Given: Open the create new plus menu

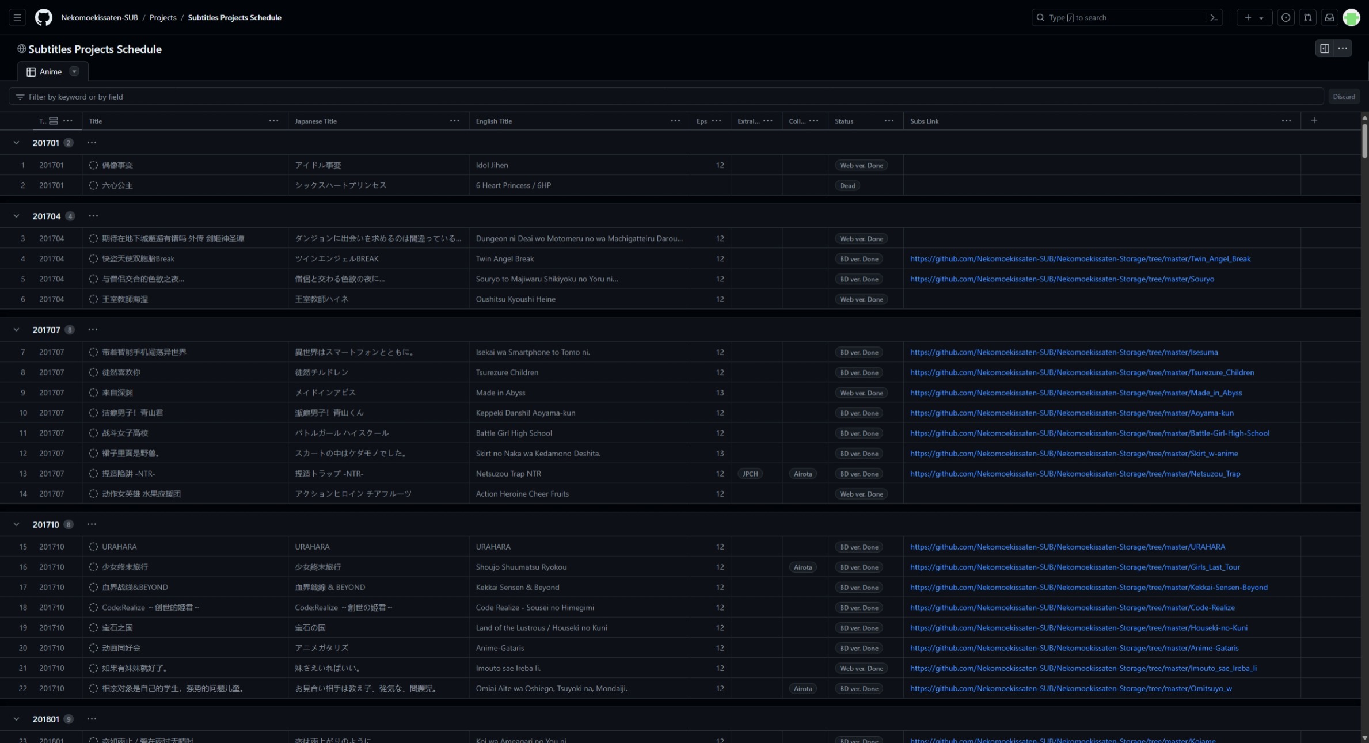Looking at the screenshot, I should (1254, 17).
